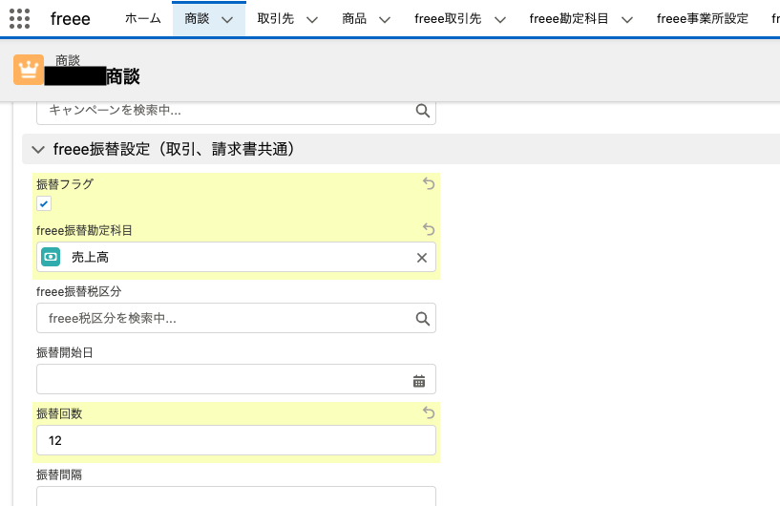This screenshot has width=780, height=506.
Task: Select the freee事業所設定 navigation tab
Action: (703, 18)
